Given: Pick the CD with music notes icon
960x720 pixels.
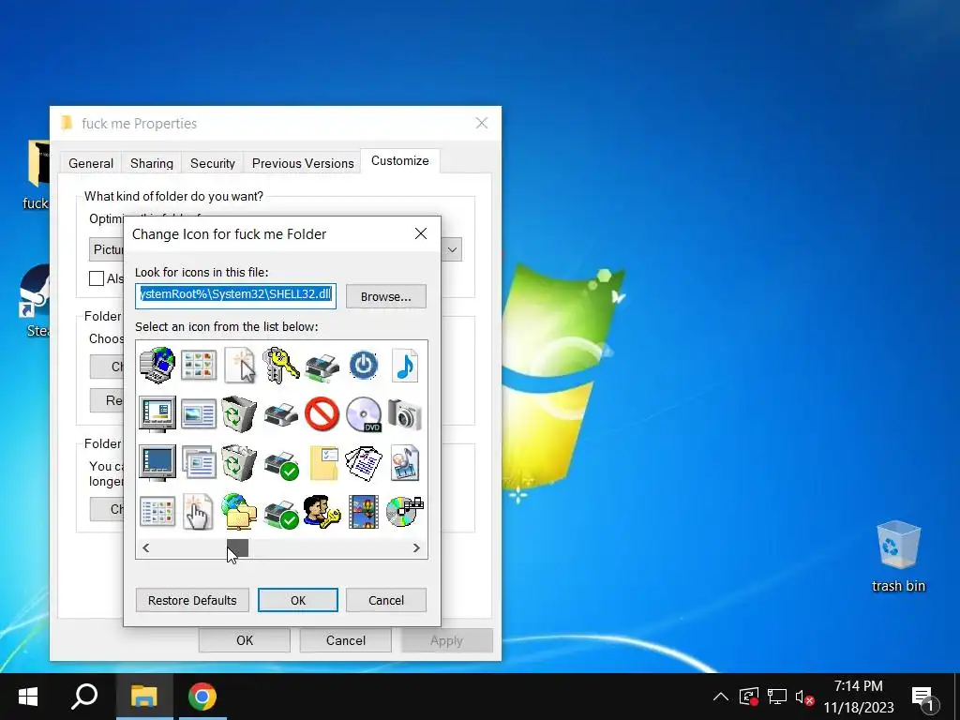Looking at the screenshot, I should point(405,512).
